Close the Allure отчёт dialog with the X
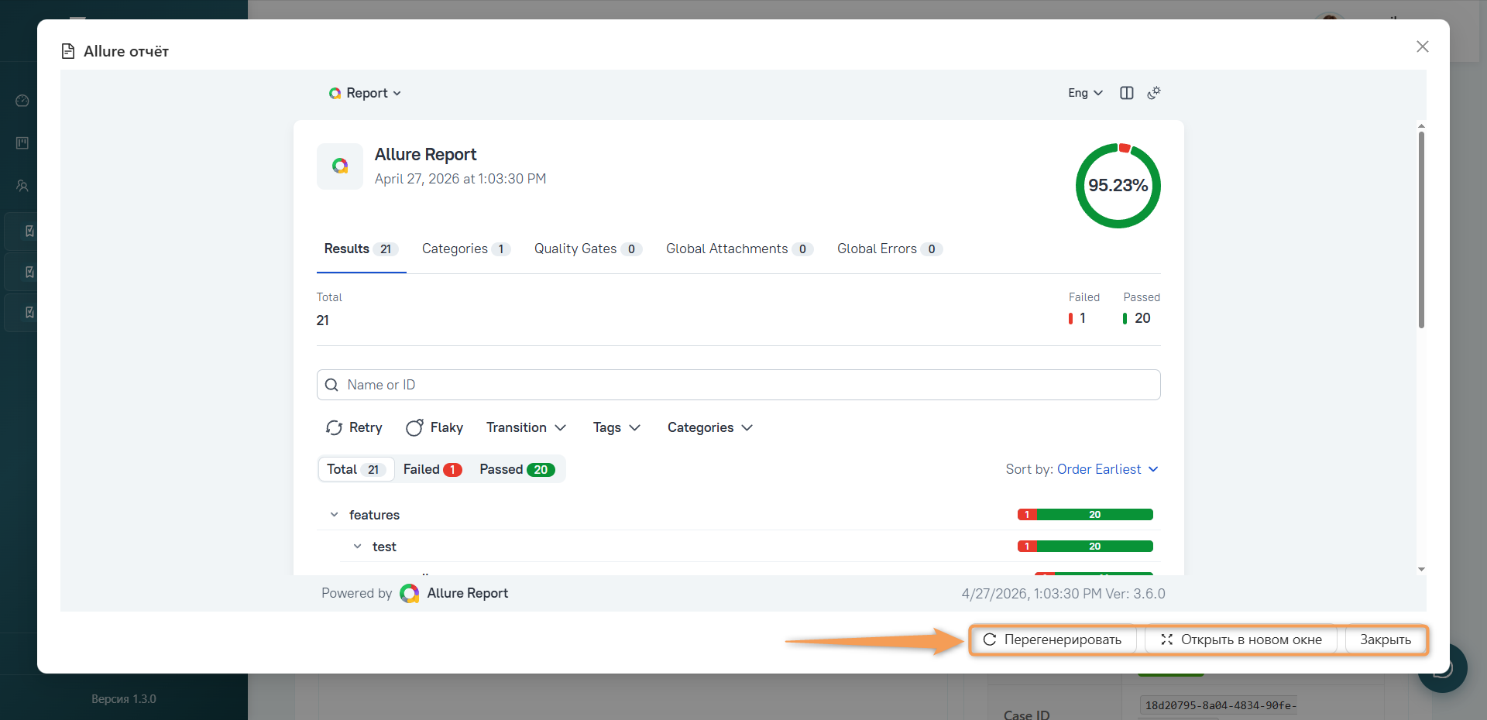Screen dimensions: 1487x720 tap(1423, 46)
